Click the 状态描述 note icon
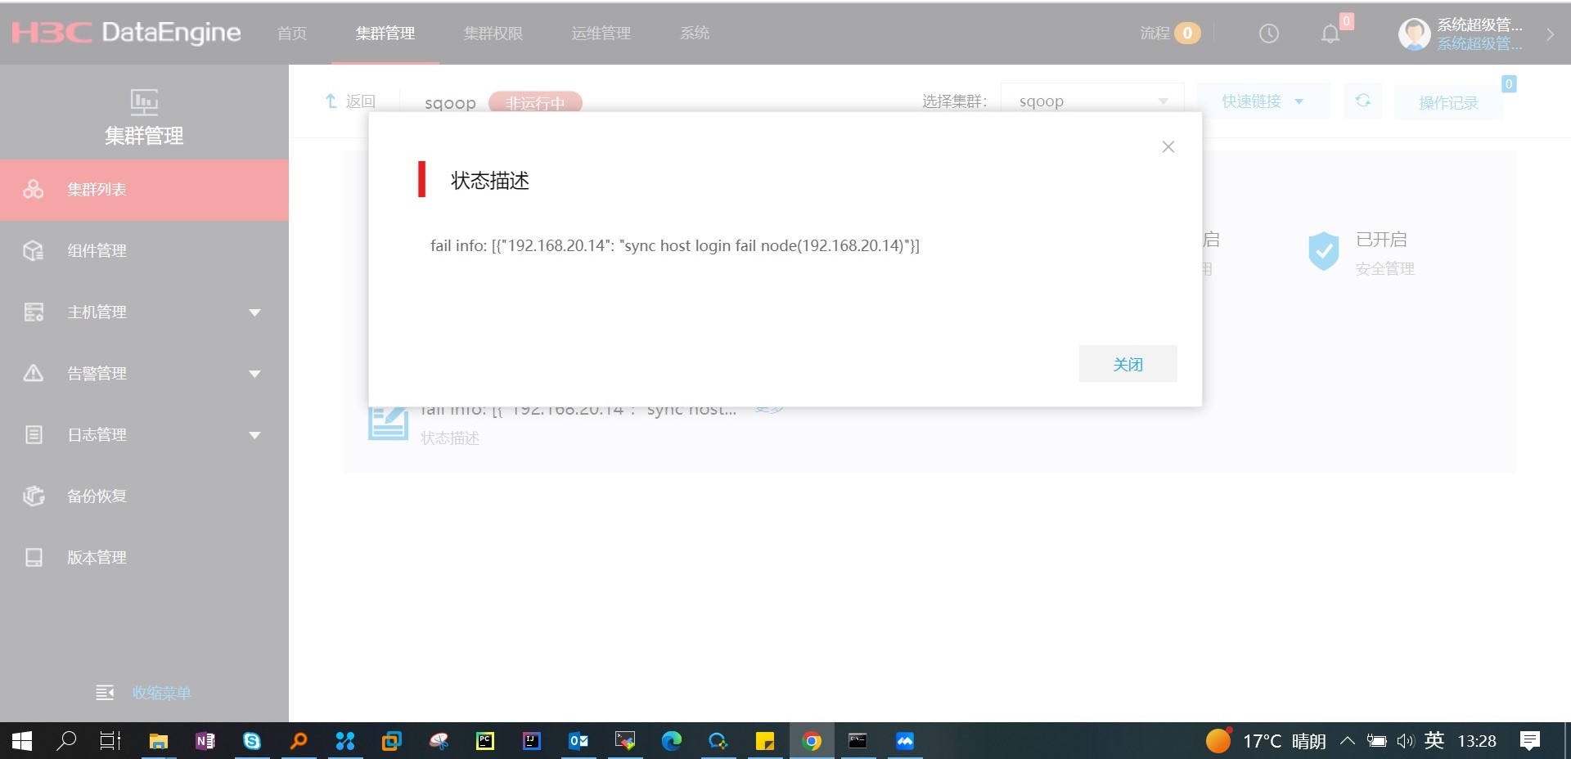 click(x=388, y=422)
